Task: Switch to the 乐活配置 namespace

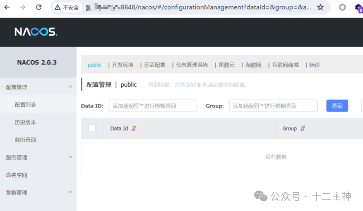Action: [x=155, y=65]
